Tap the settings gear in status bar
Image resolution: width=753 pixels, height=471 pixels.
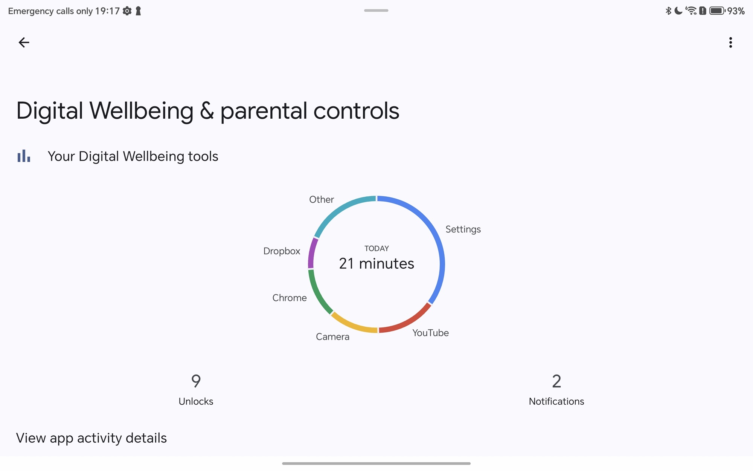127,11
